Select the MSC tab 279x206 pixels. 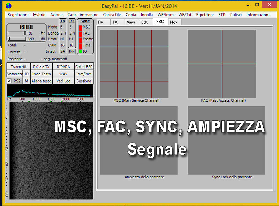pos(160,22)
